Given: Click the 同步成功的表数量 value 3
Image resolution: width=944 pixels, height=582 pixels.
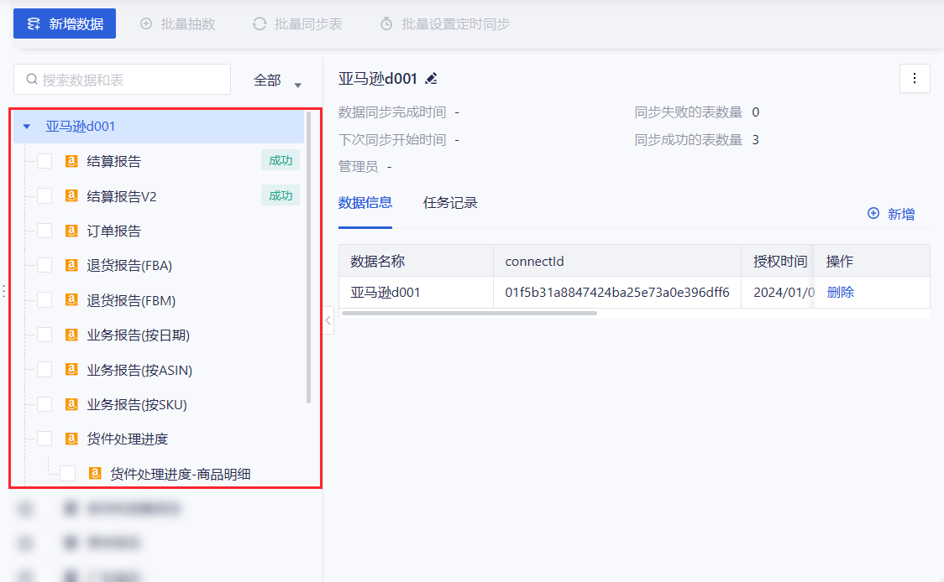Looking at the screenshot, I should coord(756,140).
